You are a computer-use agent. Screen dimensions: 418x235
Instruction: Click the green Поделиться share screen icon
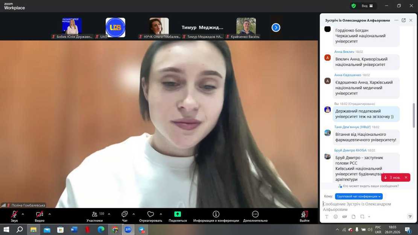[x=178, y=214]
